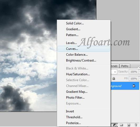This screenshot has width=140, height=127.
Task: Click the lock icon on Background layer
Action: [134, 86]
